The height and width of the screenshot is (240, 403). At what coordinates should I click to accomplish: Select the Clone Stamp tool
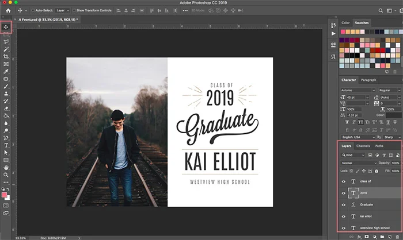[x=6, y=94]
